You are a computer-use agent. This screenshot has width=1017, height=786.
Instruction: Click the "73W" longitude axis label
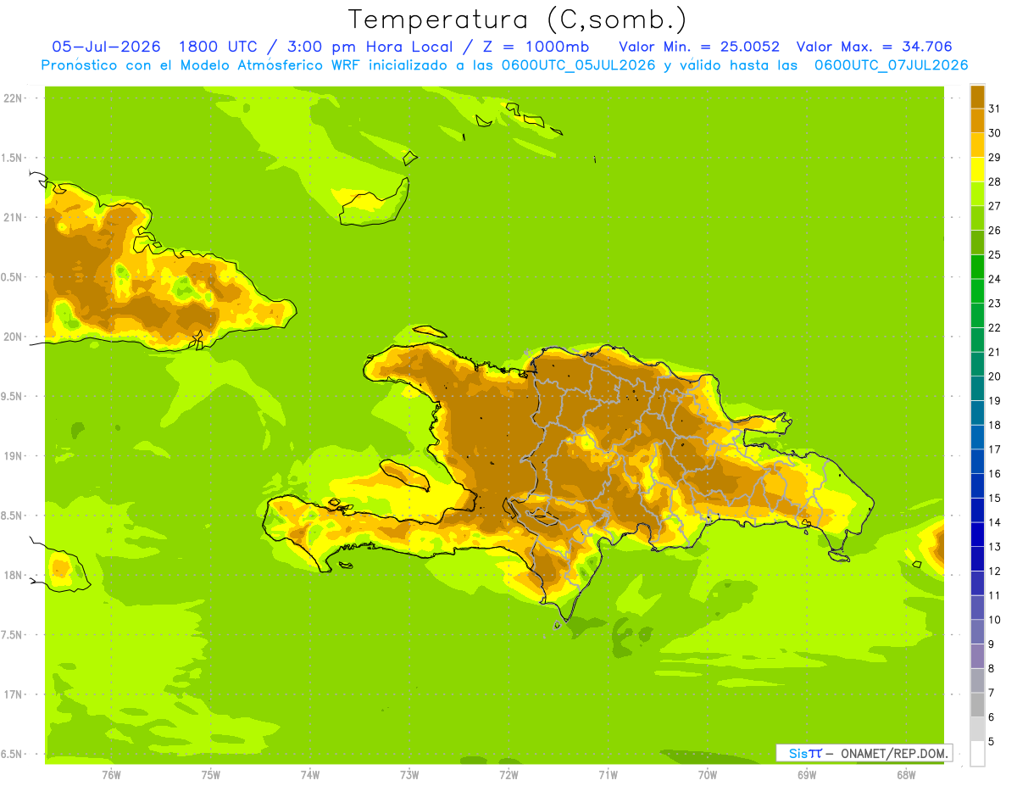(409, 774)
